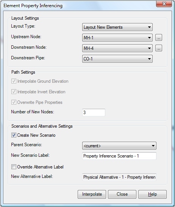Open the Layout Type dropdown
Viewport: 175px width, 207px height.
[x=117, y=27]
